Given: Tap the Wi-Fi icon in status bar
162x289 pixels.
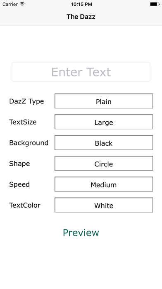Looking at the screenshot, I should pyautogui.click(x=22, y=4).
